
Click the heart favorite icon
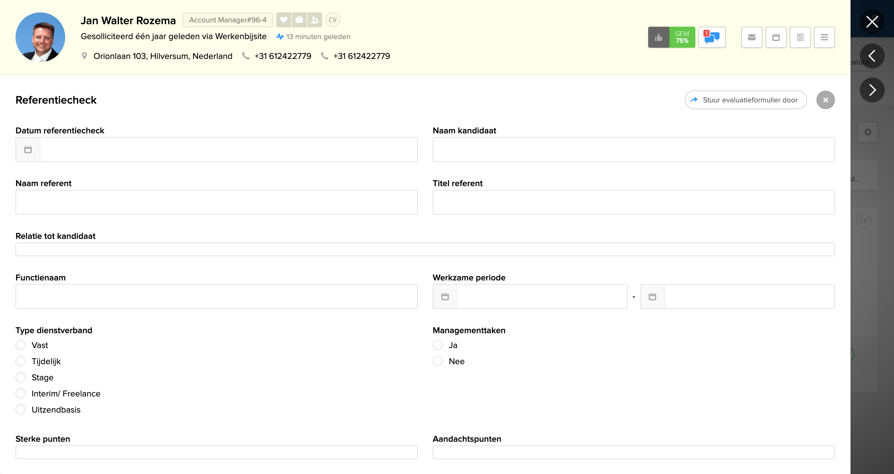283,20
